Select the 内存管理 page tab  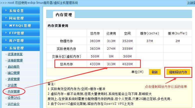pyautogui.click(x=64, y=15)
